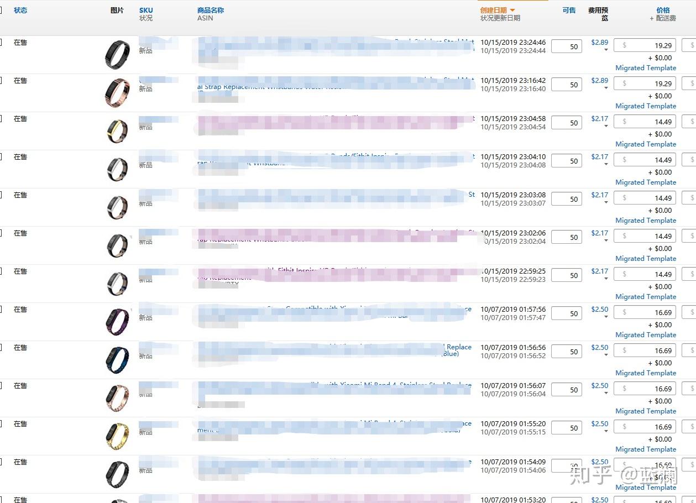
Task: Open Migrated Template link in first row
Action: (x=646, y=68)
